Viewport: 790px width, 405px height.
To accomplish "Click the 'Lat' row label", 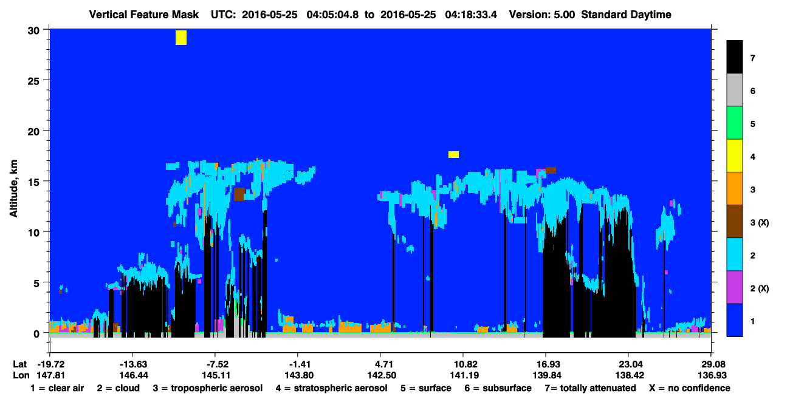I will pos(19,364).
